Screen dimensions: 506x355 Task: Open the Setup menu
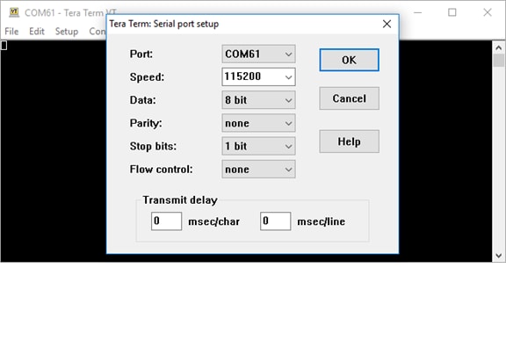pos(67,32)
